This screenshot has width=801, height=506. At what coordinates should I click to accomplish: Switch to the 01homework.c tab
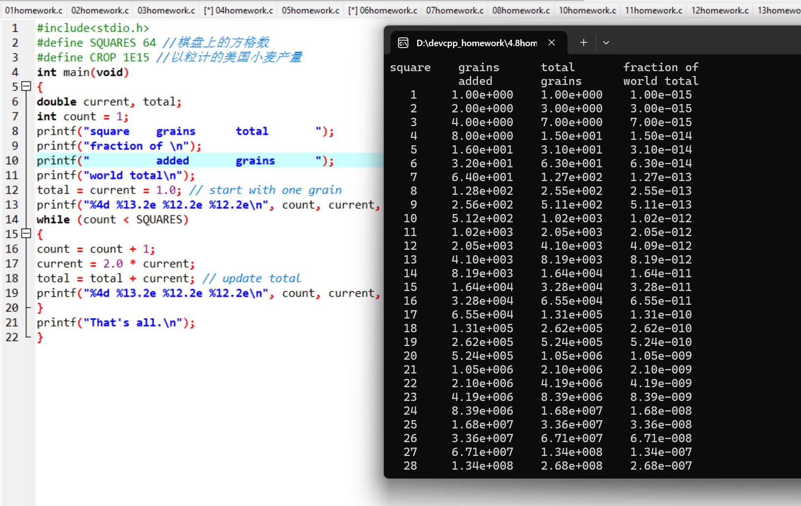[34, 10]
